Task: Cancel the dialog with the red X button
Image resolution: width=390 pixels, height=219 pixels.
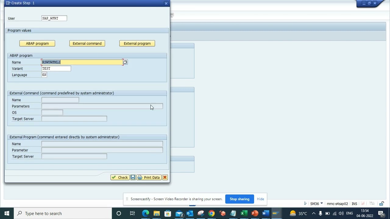Action: click(165, 177)
